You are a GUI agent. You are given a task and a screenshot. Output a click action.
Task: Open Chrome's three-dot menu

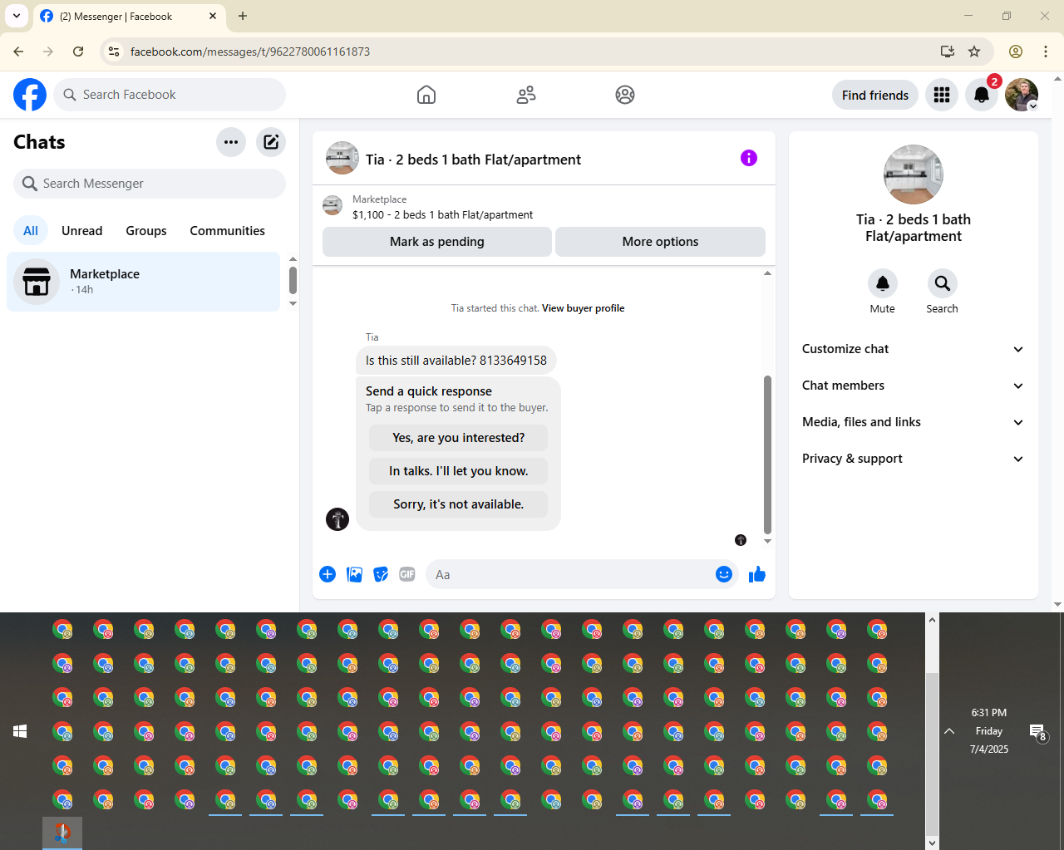coord(1046,52)
